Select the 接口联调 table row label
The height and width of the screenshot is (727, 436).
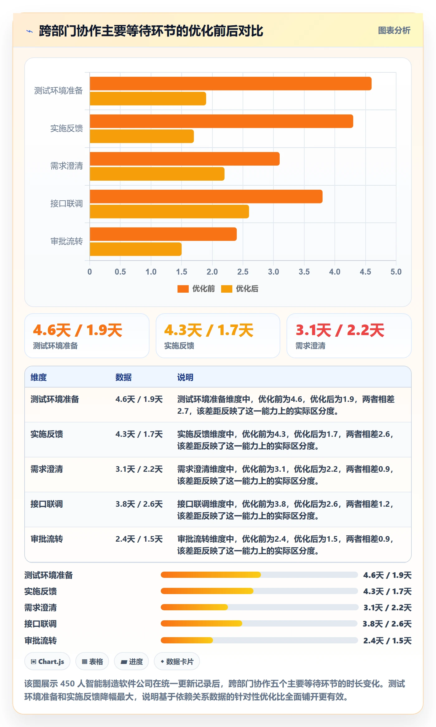(47, 504)
